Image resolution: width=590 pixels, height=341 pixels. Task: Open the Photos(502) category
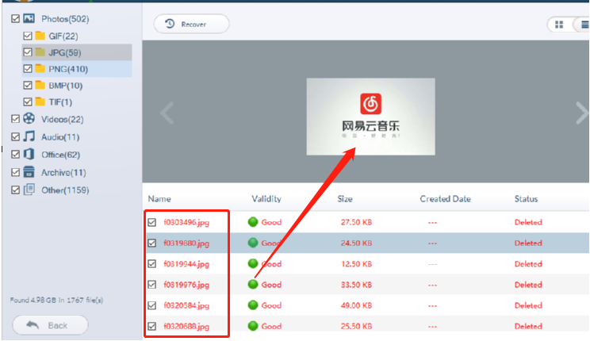65,19
